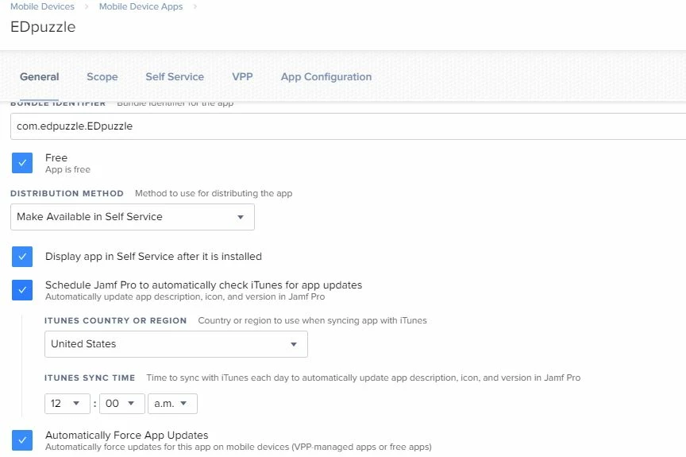Screen dimensions: 686x457
Task: Click the ITUNES SYNC TIME label
Action: tap(90, 378)
